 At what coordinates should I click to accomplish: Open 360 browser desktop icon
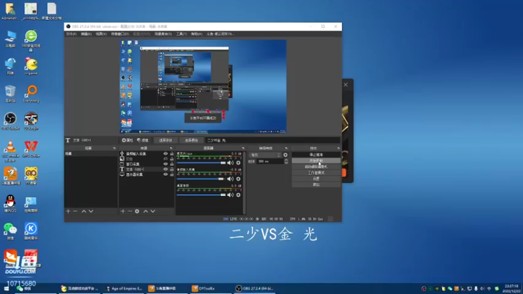pos(31,41)
